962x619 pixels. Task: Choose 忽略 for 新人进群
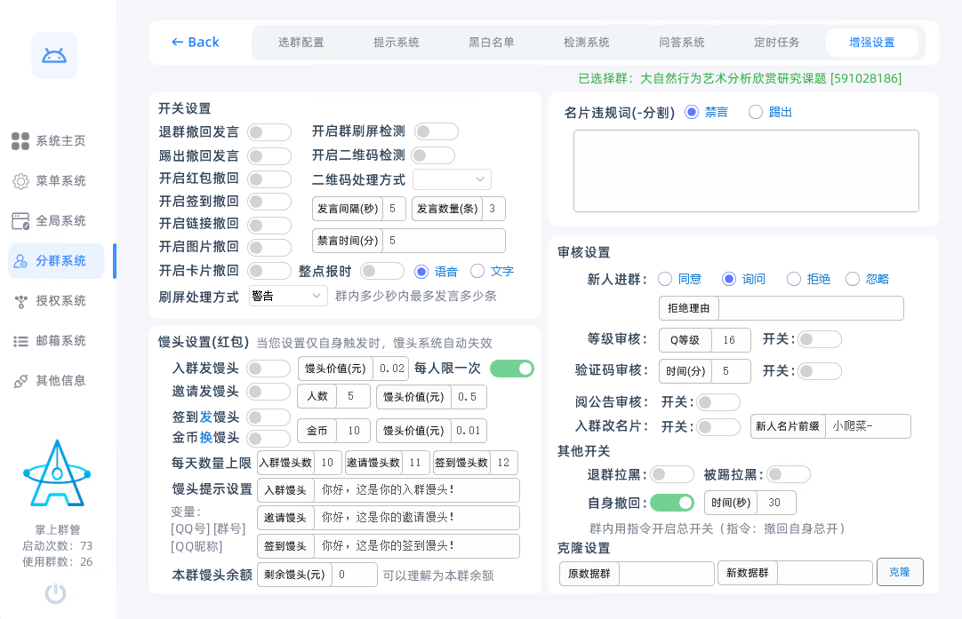tap(853, 279)
